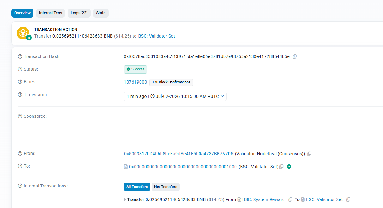Click the Success status badge
The height and width of the screenshot is (208, 383).
(135, 69)
